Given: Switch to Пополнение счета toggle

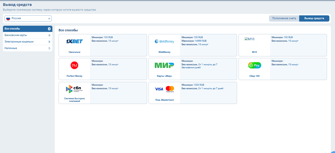Looking at the screenshot, I should [x=284, y=18].
